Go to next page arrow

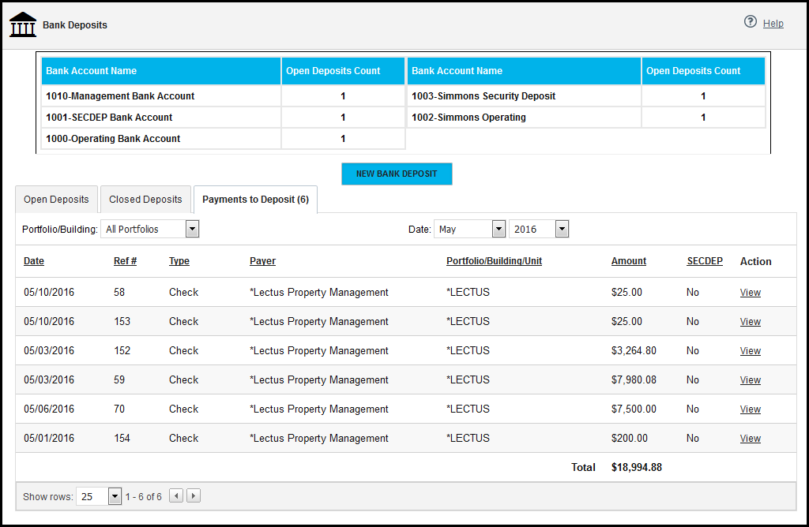click(194, 496)
